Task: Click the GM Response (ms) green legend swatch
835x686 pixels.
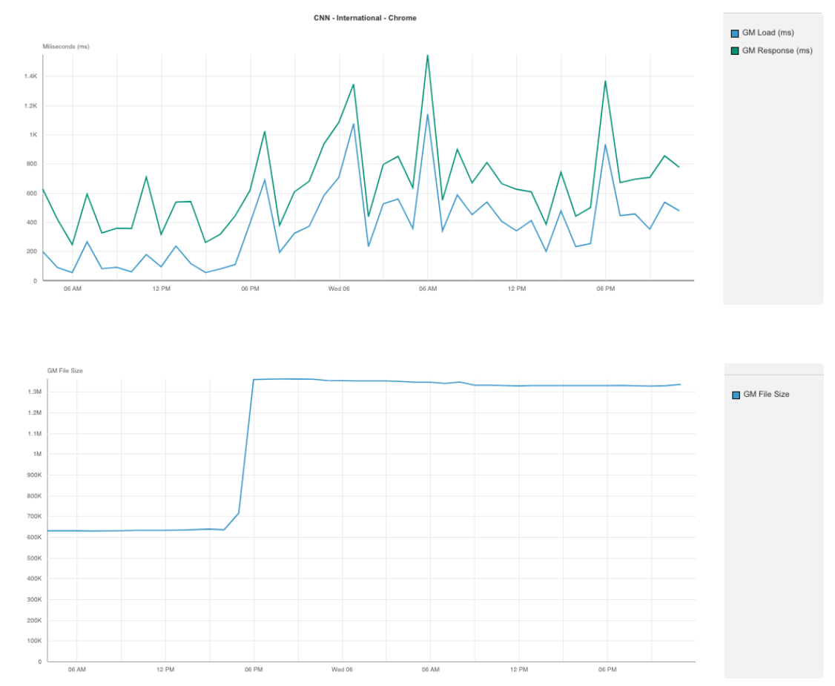Action: (x=735, y=51)
